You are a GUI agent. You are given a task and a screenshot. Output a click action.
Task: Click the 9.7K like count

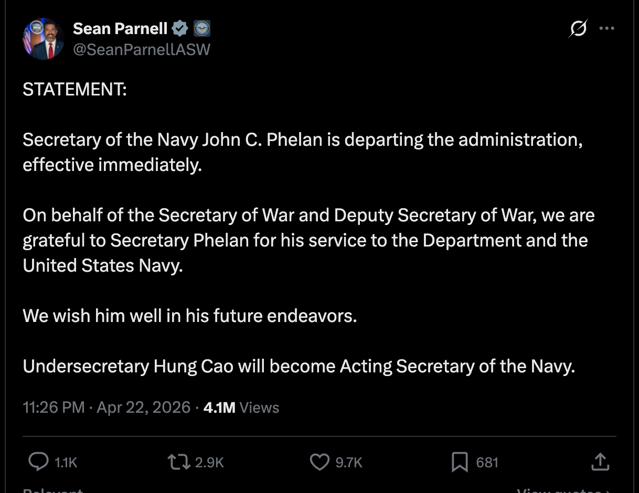point(348,462)
